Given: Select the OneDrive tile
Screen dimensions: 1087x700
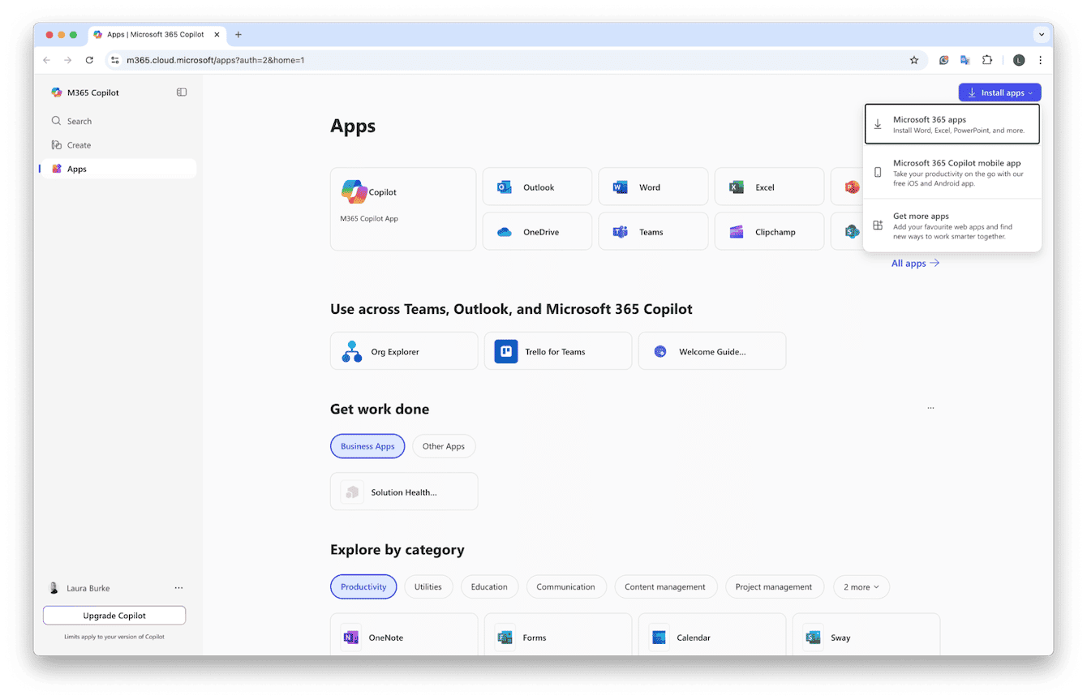Looking at the screenshot, I should coord(537,231).
